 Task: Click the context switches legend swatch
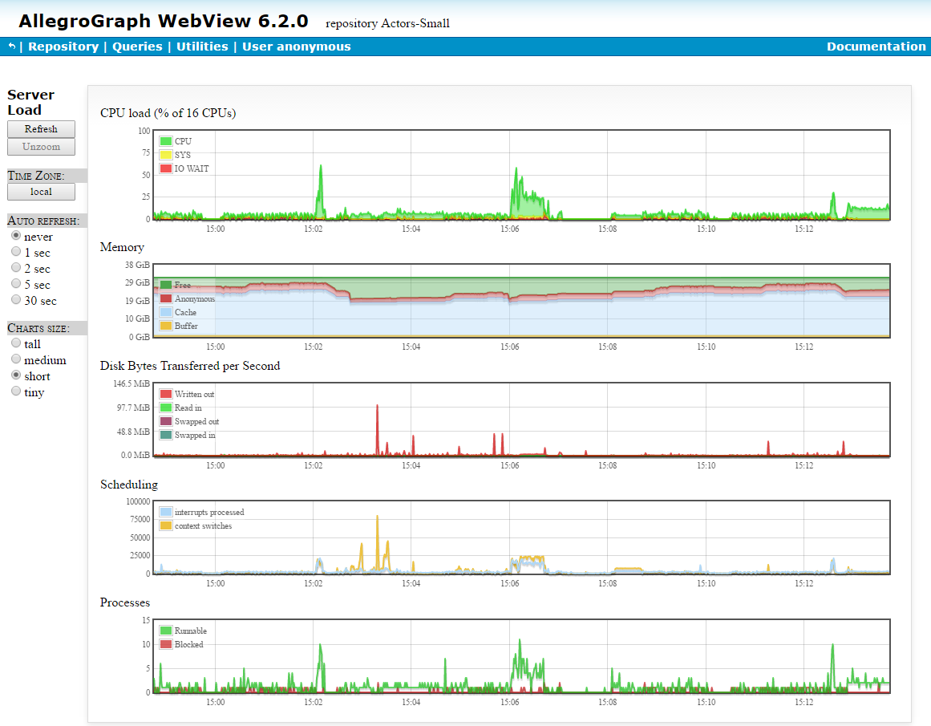point(166,525)
